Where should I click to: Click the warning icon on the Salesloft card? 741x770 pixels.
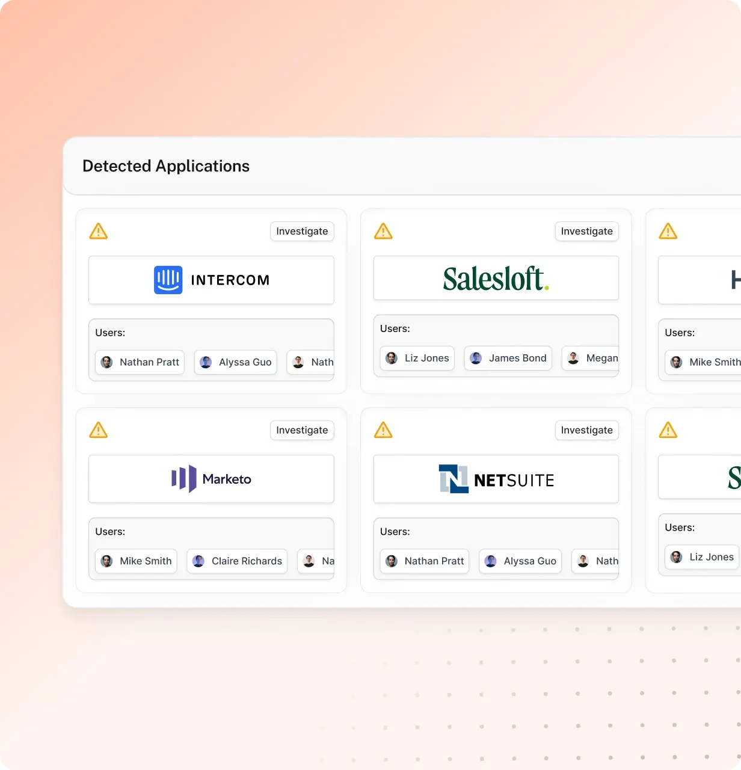click(383, 231)
